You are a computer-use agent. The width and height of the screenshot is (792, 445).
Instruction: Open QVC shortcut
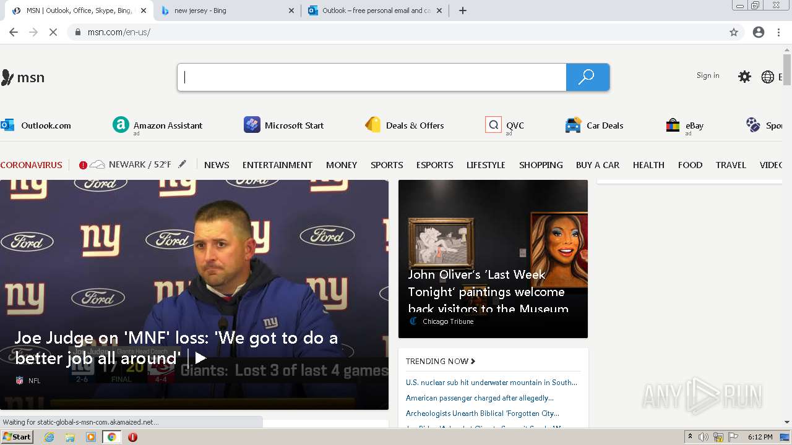coord(504,125)
